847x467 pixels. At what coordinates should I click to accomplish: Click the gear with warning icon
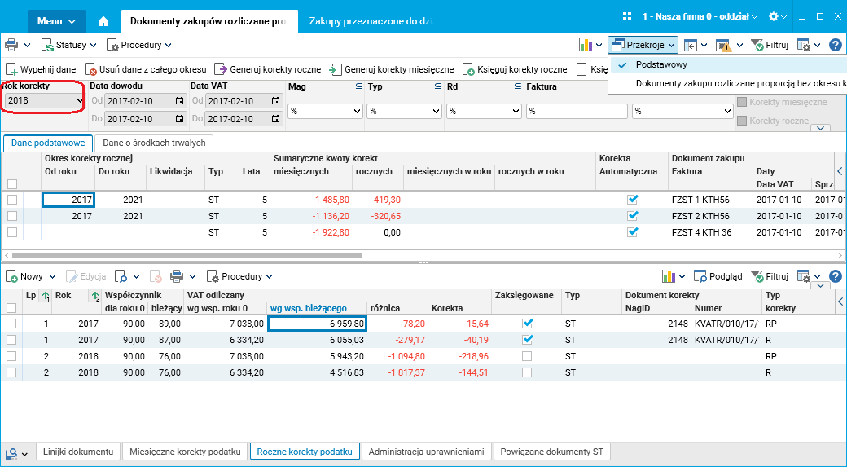pos(723,46)
